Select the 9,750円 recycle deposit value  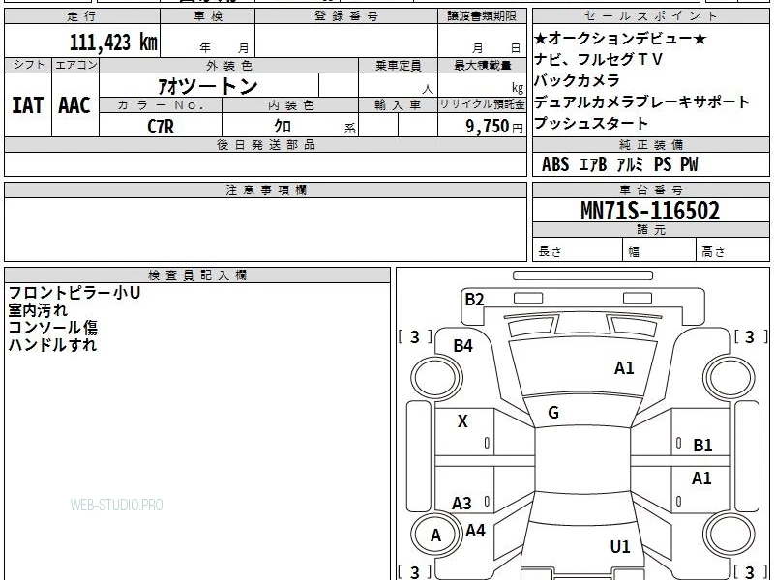494,127
